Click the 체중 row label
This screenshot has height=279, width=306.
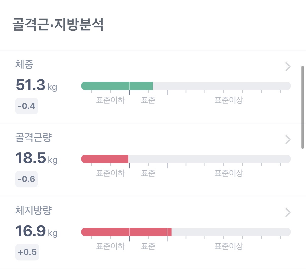(x=24, y=64)
